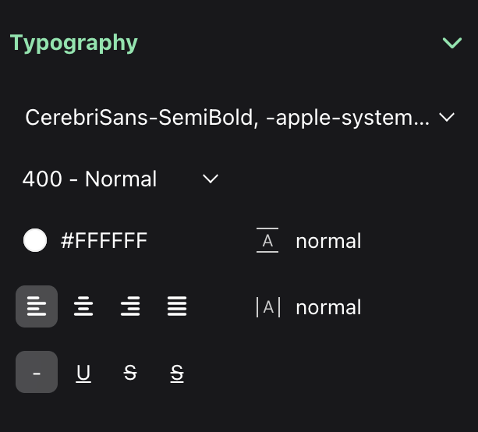
Task: Edit the letter spacing normal value
Action: (328, 307)
